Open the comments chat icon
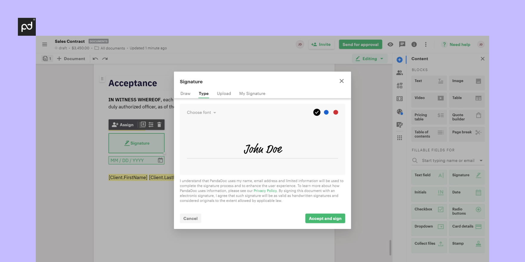 pyautogui.click(x=402, y=44)
